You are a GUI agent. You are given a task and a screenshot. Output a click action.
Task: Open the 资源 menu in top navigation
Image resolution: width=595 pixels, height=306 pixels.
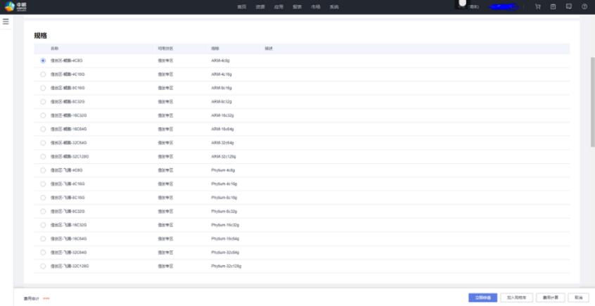click(x=260, y=7)
